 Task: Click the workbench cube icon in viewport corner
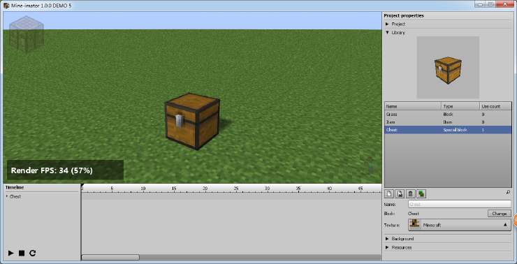[x=27, y=34]
